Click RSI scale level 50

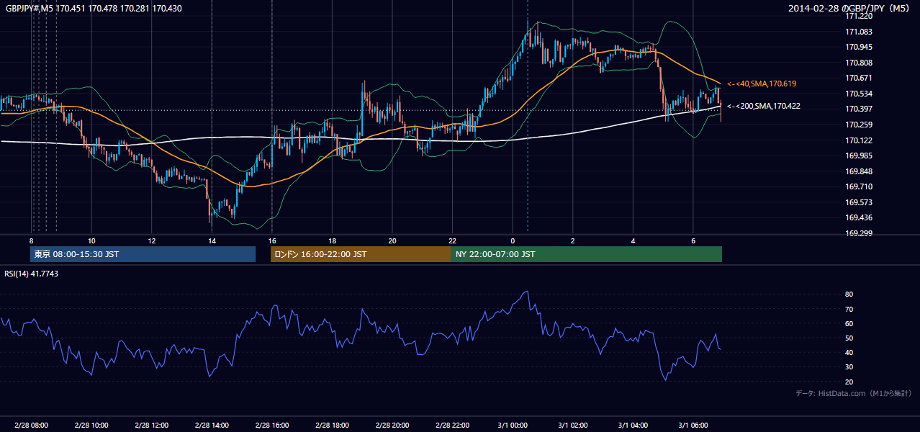849,338
